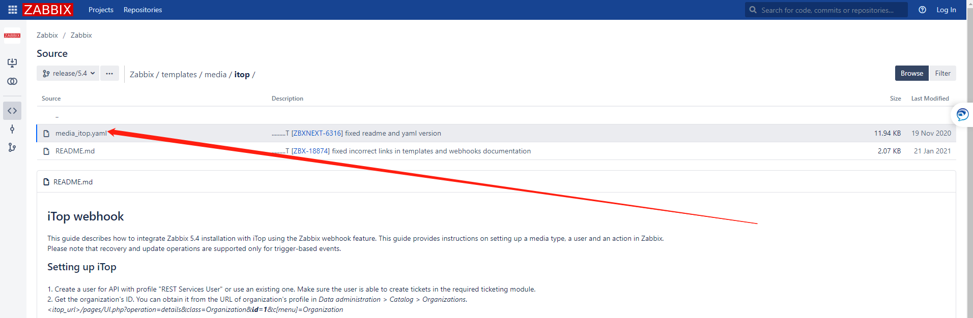Open the Repositories menu
This screenshot has width=973, height=318.
coord(142,10)
